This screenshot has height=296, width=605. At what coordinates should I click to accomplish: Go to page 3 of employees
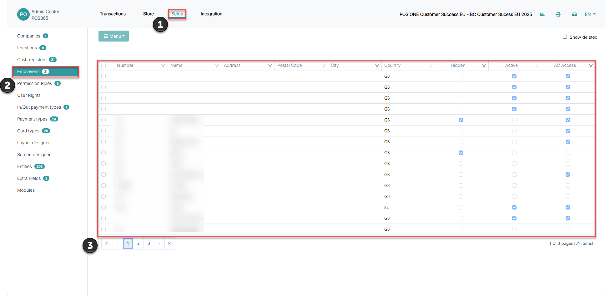tap(149, 244)
